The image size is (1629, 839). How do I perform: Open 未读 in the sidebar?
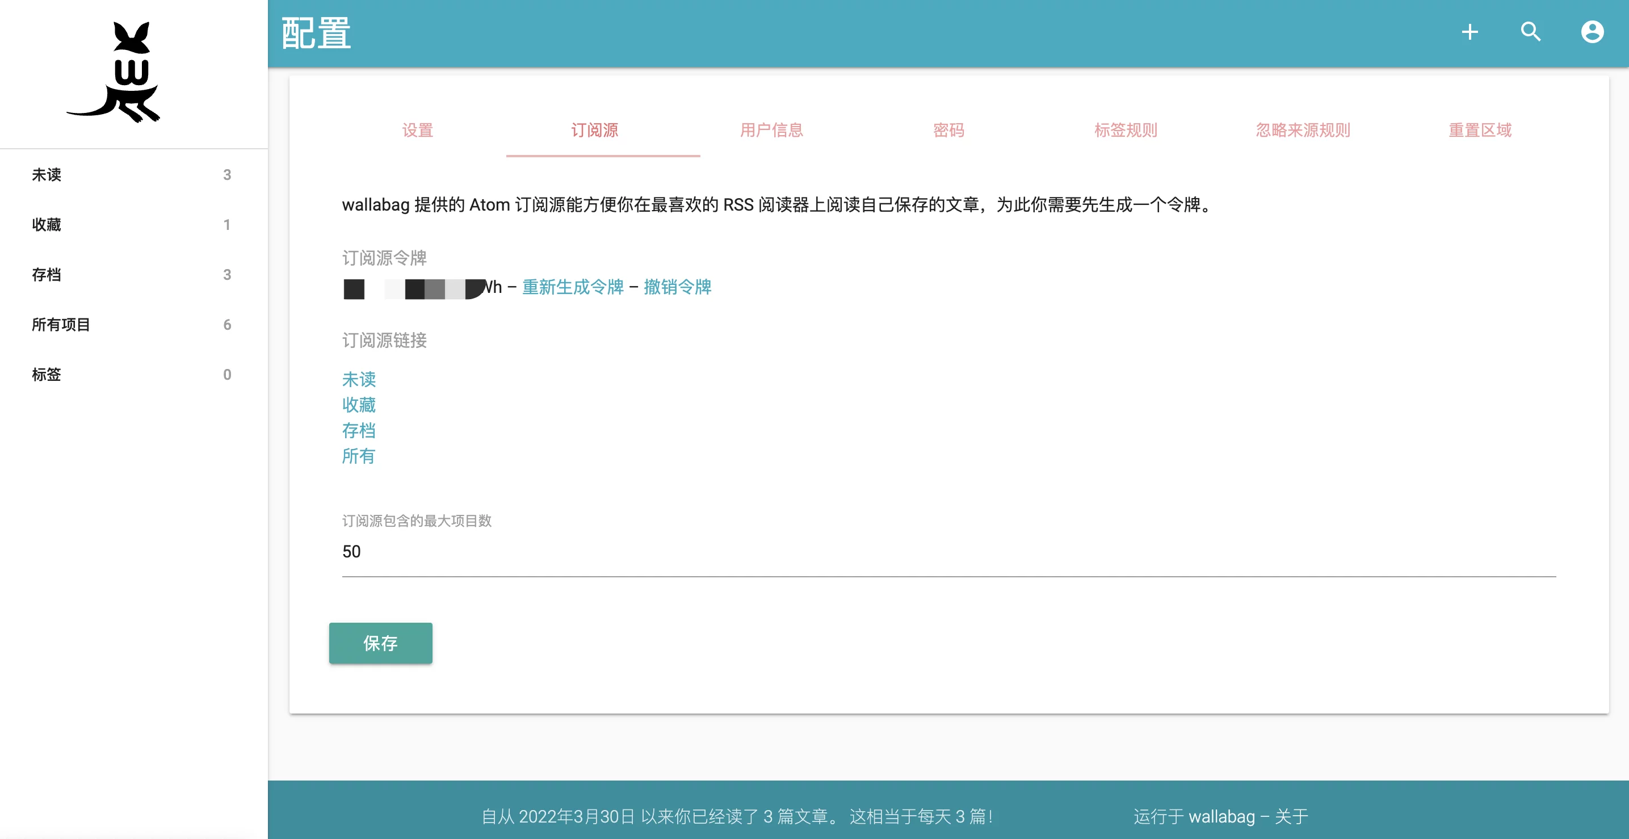(x=47, y=175)
